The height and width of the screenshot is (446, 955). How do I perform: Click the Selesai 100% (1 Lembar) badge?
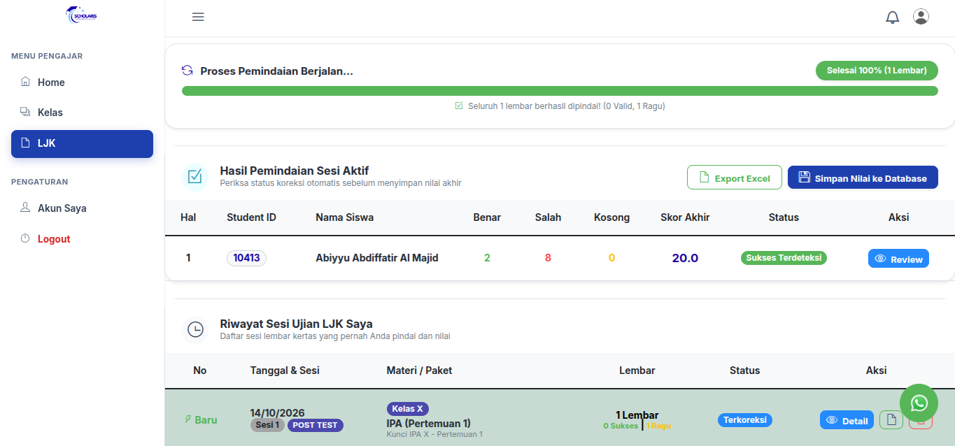pyautogui.click(x=877, y=71)
